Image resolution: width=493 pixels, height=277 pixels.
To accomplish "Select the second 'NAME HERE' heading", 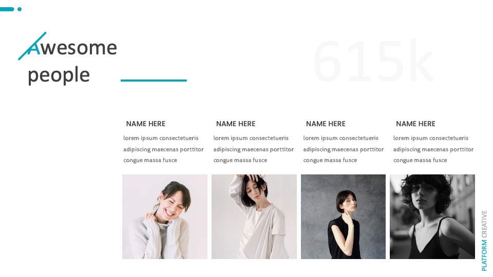I will coord(236,124).
